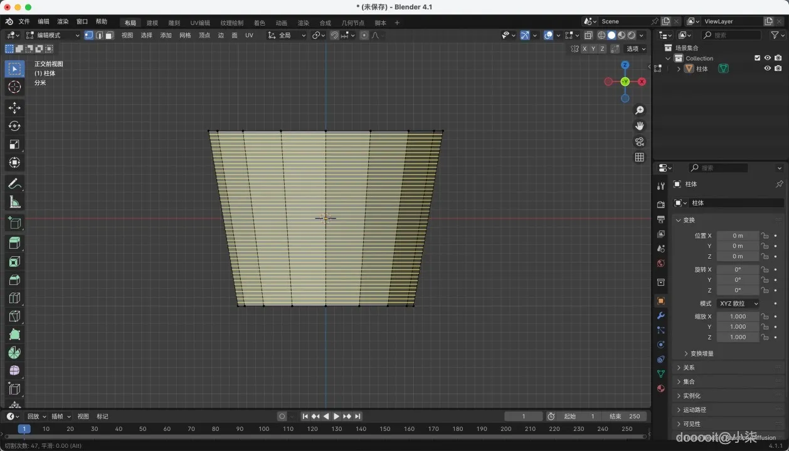Select the Measure tool
Viewport: 789px width, 451px height.
click(x=14, y=202)
